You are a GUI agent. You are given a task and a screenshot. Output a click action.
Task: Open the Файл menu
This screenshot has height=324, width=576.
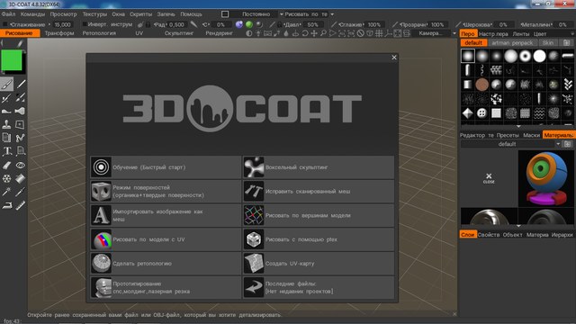(x=8, y=14)
